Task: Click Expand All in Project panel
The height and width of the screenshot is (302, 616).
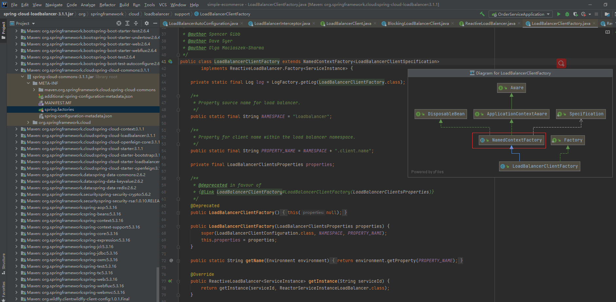Action: click(127, 23)
